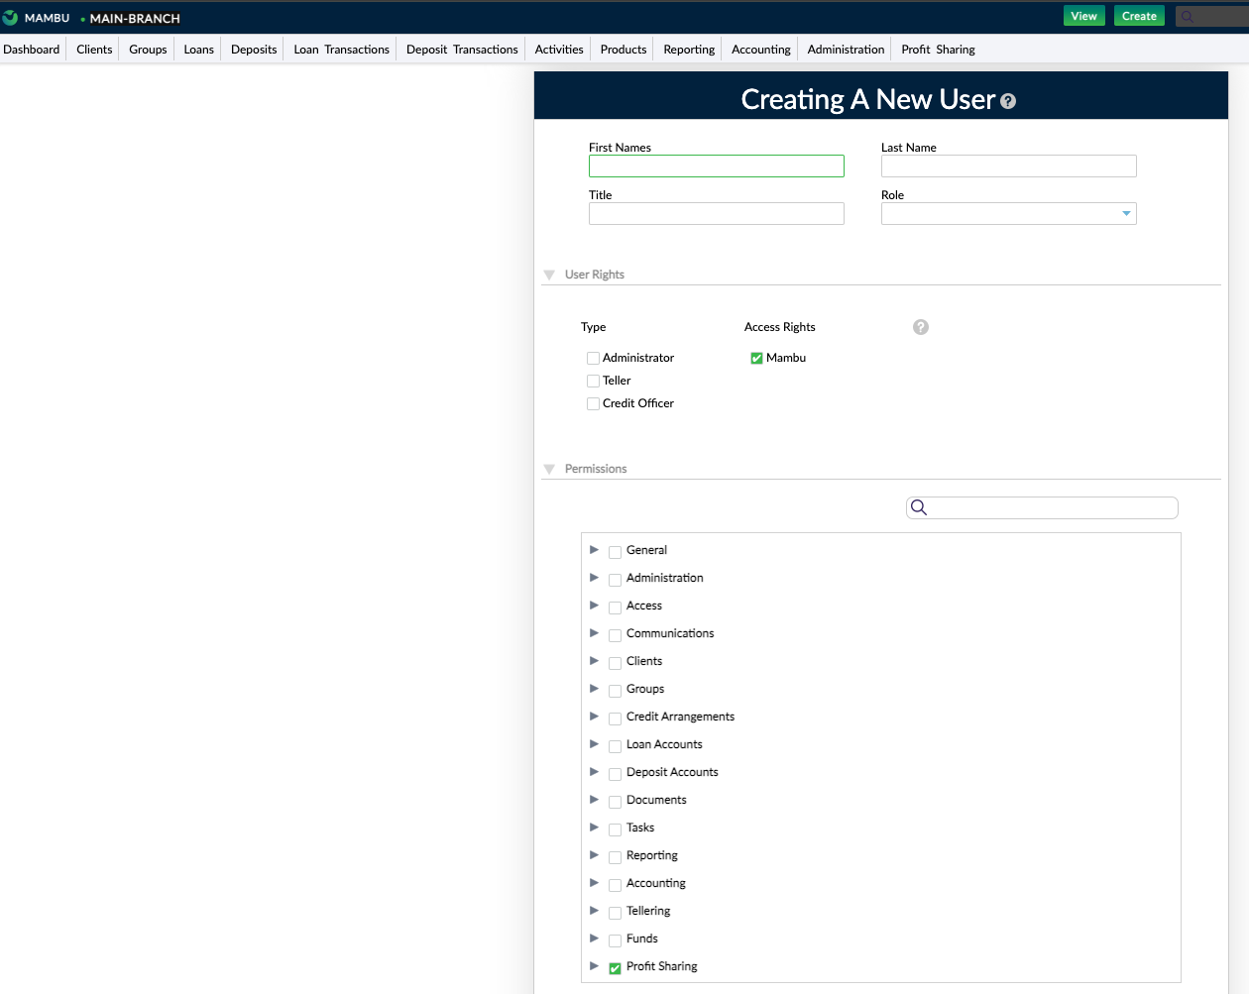Open the Reporting menu item
The width and height of the screenshot is (1249, 994).
click(x=687, y=49)
